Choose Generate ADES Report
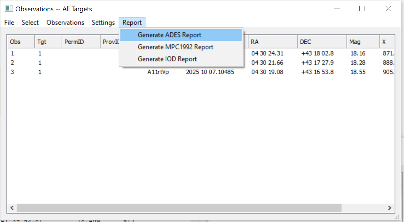Image resolution: width=404 pixels, height=222 pixels. click(x=169, y=35)
